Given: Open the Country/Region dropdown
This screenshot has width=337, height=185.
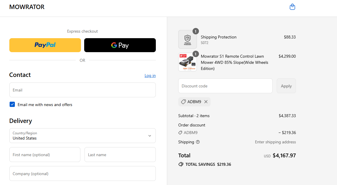Looking at the screenshot, I should [82, 135].
